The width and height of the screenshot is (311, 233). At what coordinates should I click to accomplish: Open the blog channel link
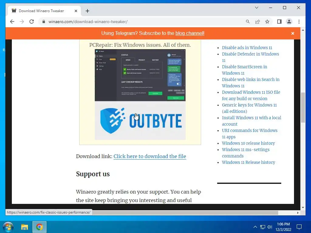click(190, 33)
